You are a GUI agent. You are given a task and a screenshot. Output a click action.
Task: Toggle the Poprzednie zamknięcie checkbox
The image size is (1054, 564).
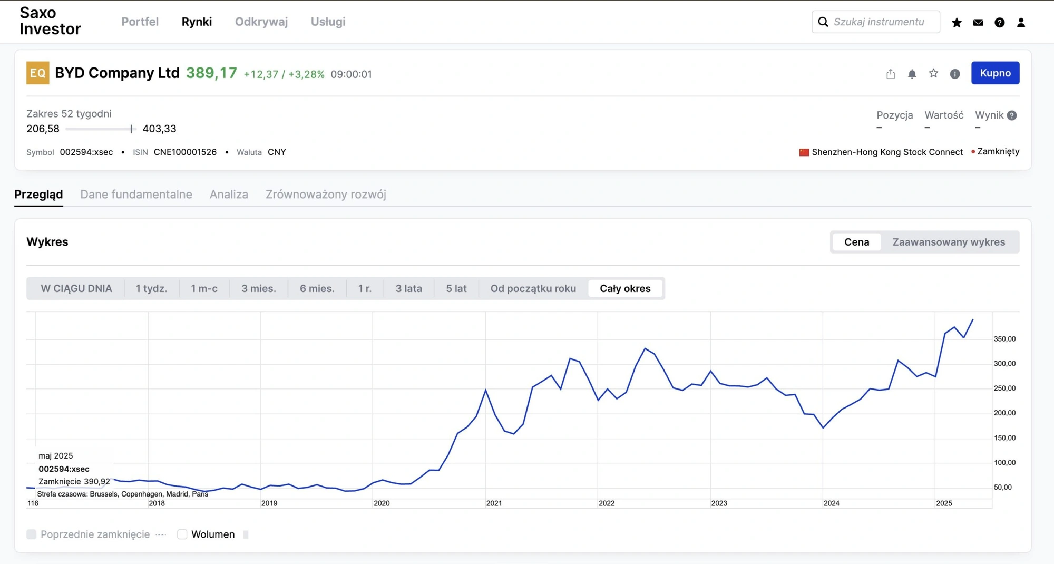point(32,534)
